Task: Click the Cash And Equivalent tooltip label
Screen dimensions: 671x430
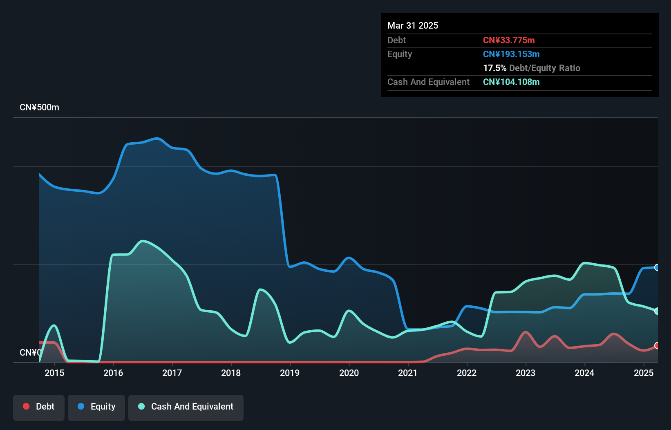Action: pyautogui.click(x=428, y=82)
